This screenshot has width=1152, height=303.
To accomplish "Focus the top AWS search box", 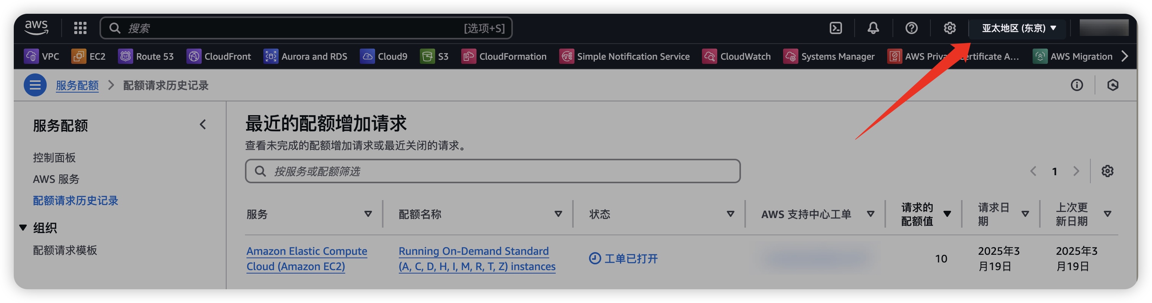I will coord(306,28).
